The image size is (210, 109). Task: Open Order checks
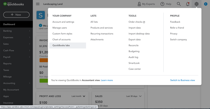[135, 22]
